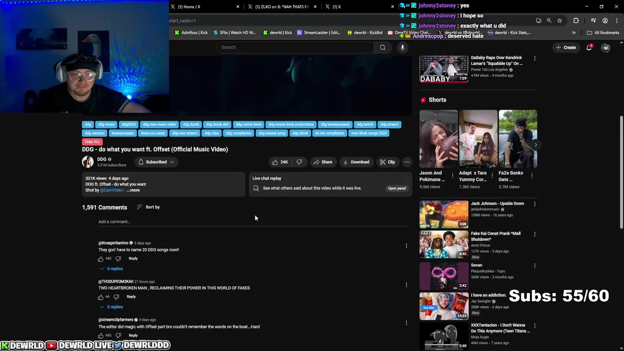
Task: Click the Add a comment field
Action: tap(253, 222)
